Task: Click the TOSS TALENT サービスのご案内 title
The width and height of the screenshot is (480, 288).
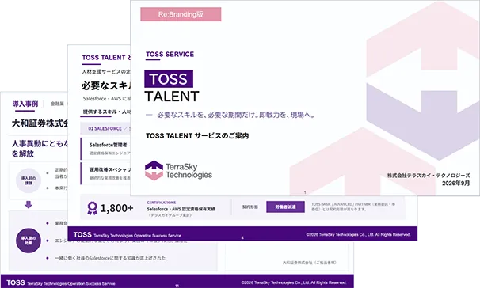Action: click(x=197, y=136)
